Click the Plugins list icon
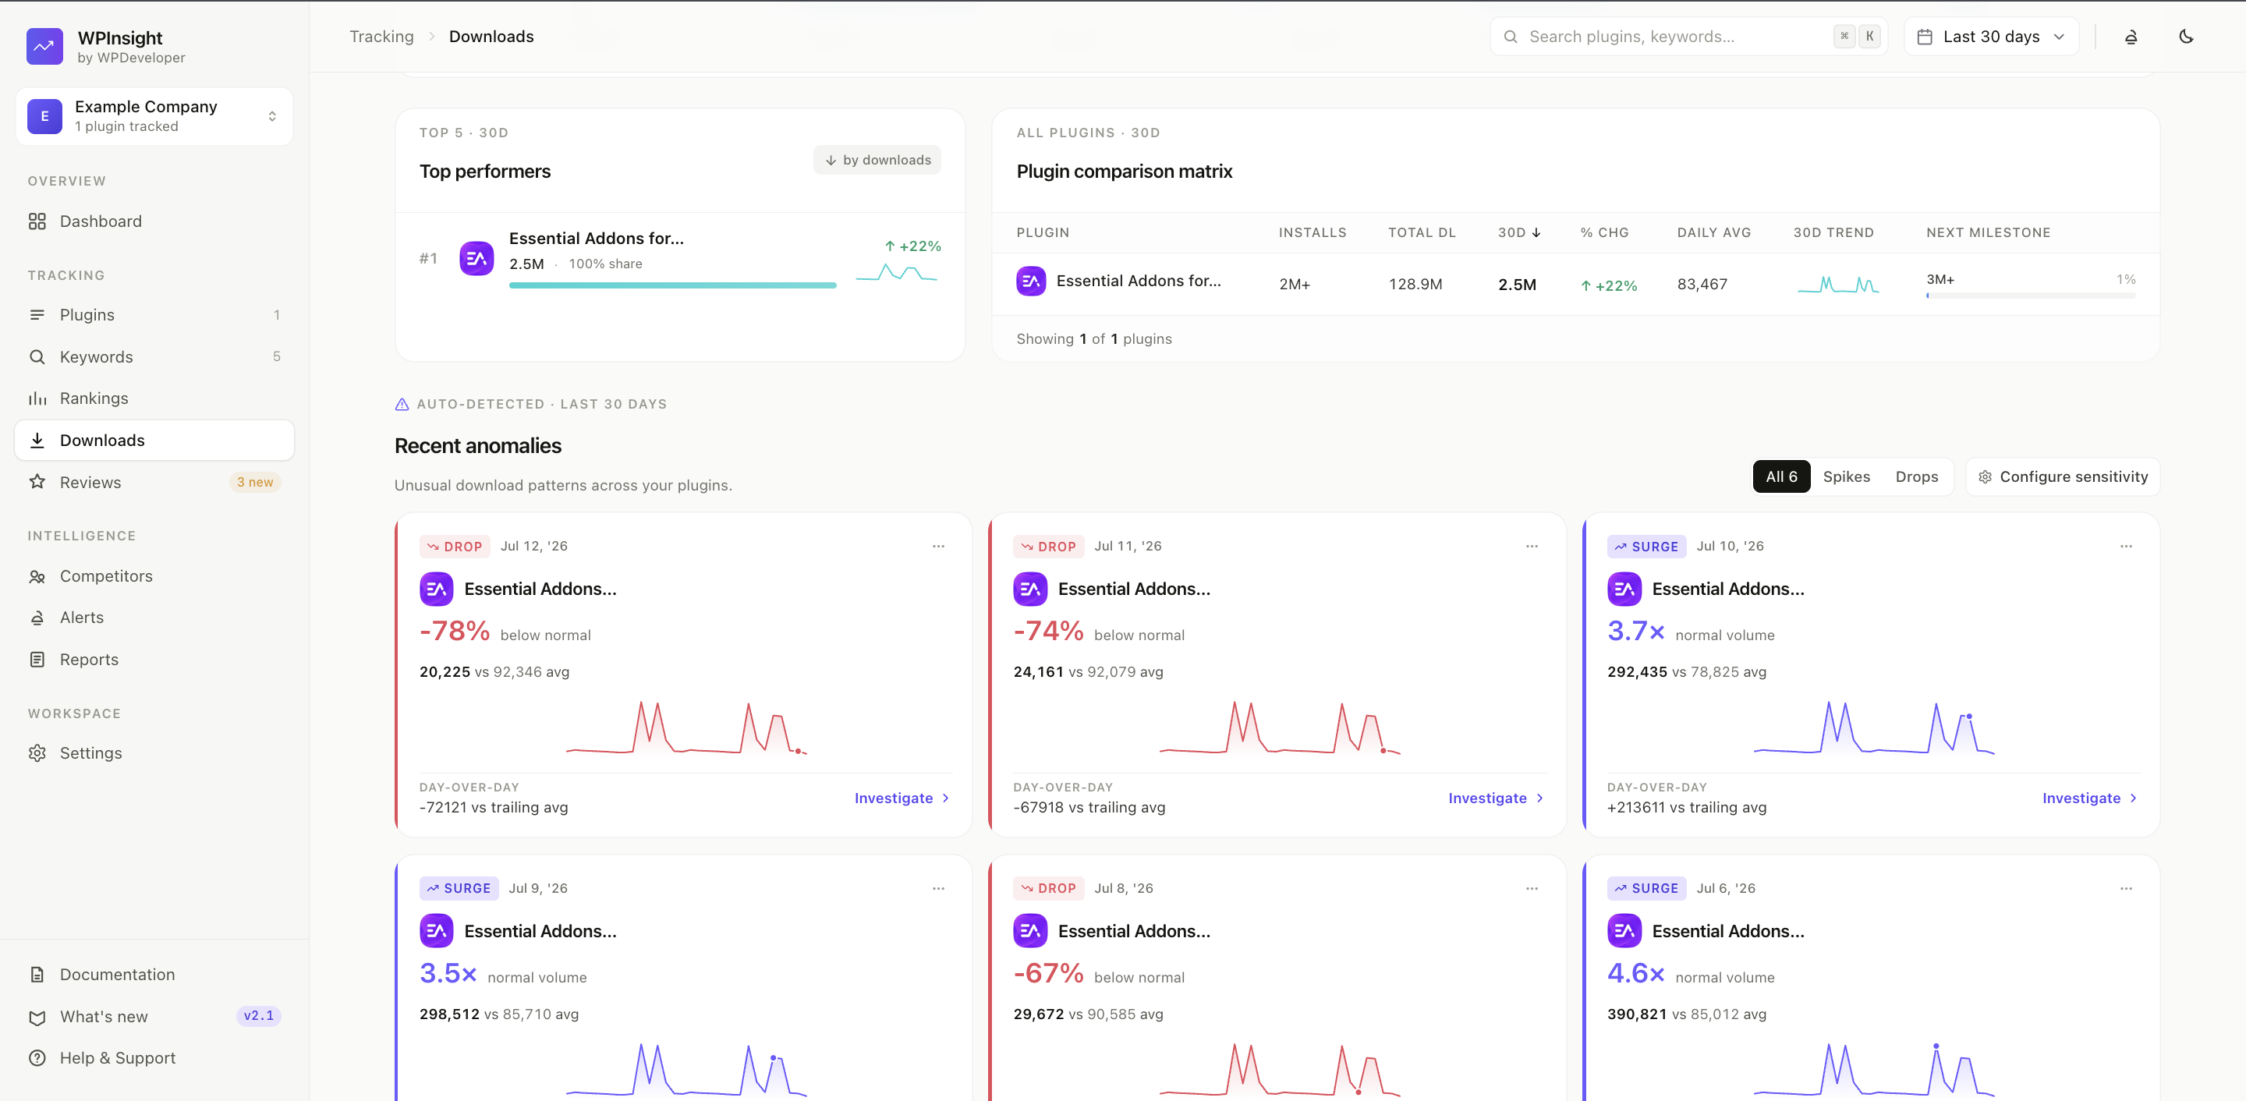Viewport: 2246px width, 1101px height. coord(37,315)
